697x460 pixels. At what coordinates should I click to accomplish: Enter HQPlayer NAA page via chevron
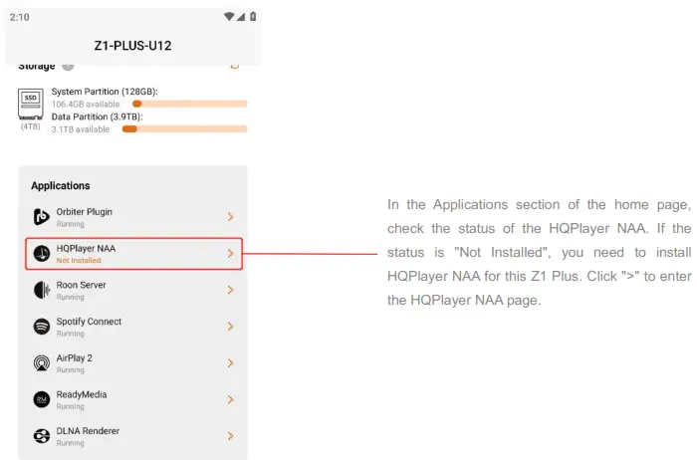click(230, 253)
